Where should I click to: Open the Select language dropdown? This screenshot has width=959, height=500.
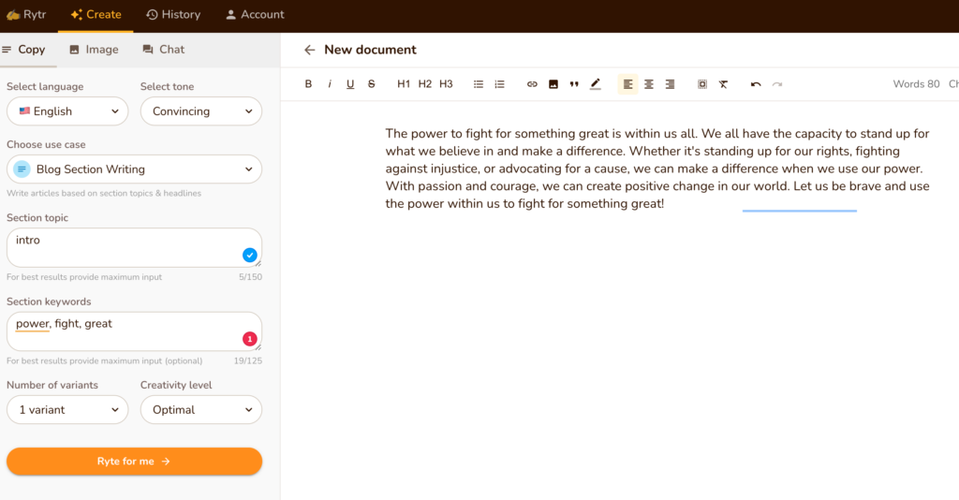[67, 111]
